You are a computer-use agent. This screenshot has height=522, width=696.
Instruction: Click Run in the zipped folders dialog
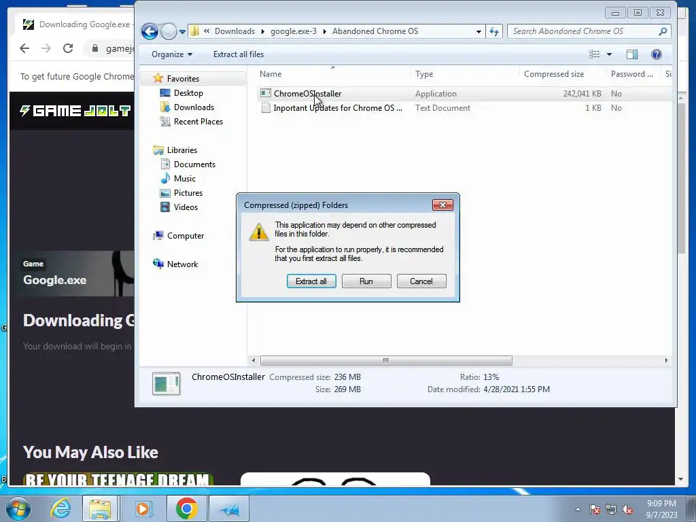366,281
